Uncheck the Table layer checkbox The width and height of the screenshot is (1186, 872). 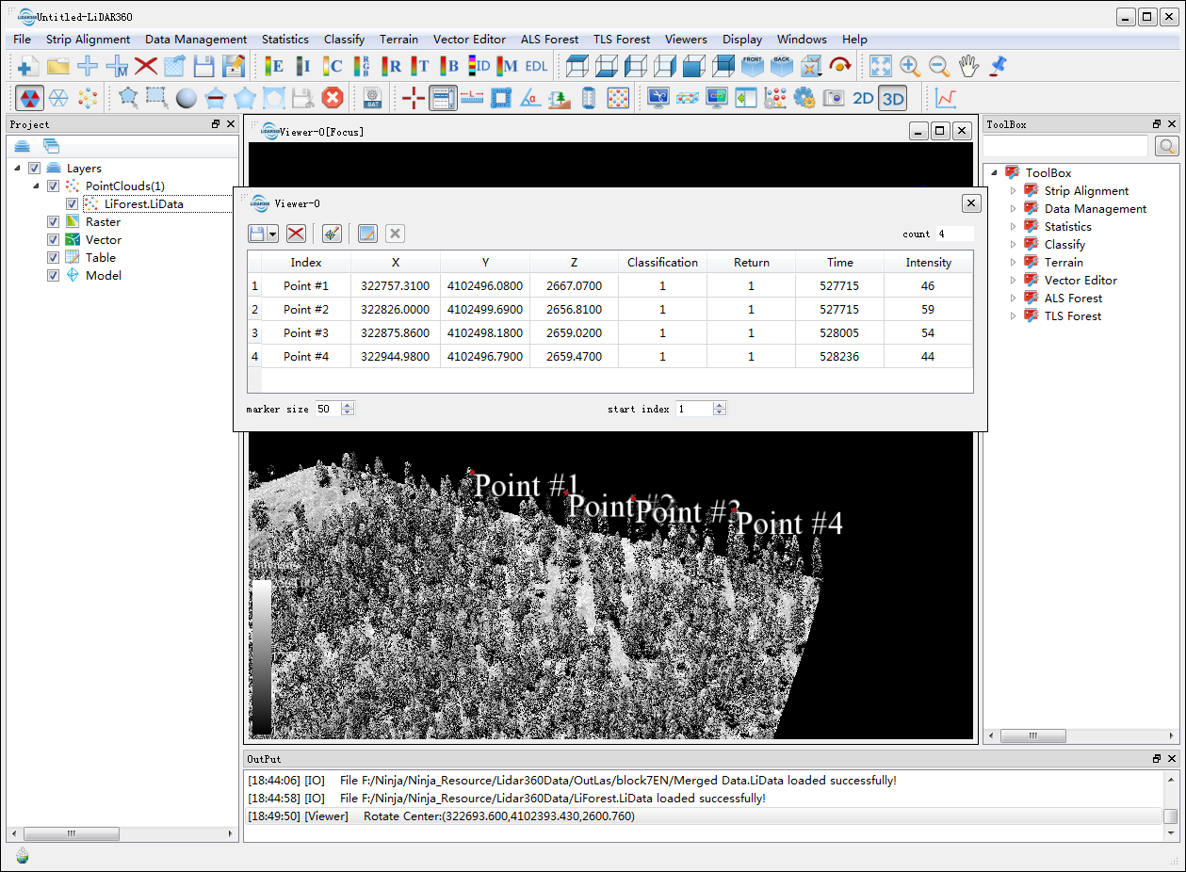coord(54,258)
